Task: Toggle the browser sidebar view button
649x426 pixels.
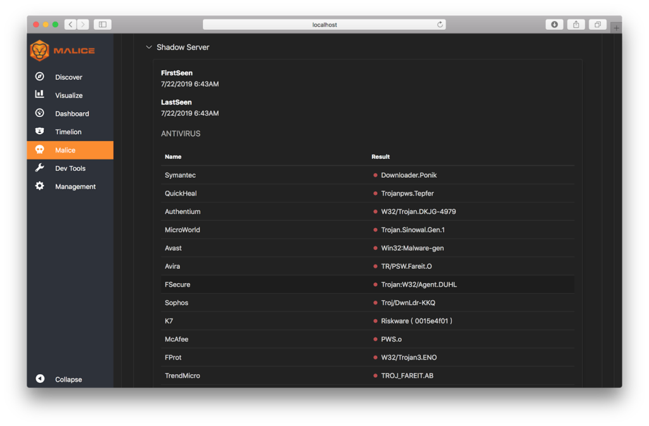Action: click(103, 25)
